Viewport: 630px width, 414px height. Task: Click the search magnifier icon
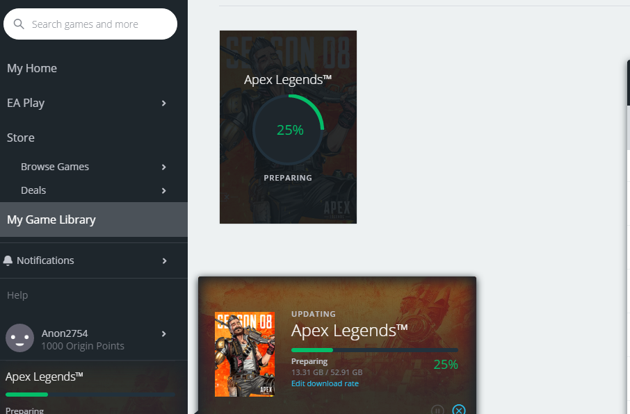(x=19, y=24)
